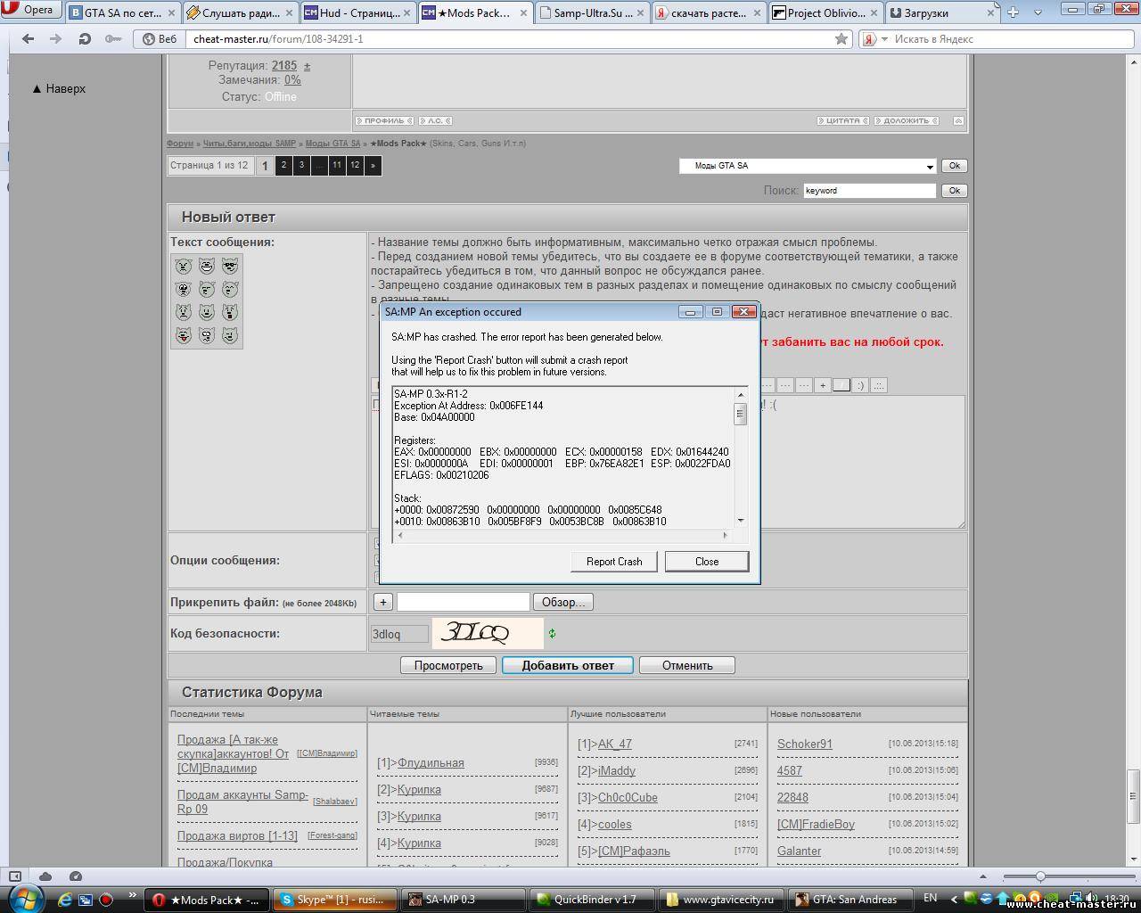The height and width of the screenshot is (913, 1141).
Task: Open user 'AK_47' profile link
Action: 615,744
